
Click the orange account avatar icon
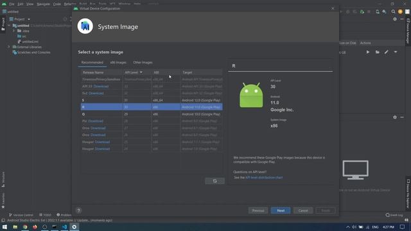click(x=400, y=12)
